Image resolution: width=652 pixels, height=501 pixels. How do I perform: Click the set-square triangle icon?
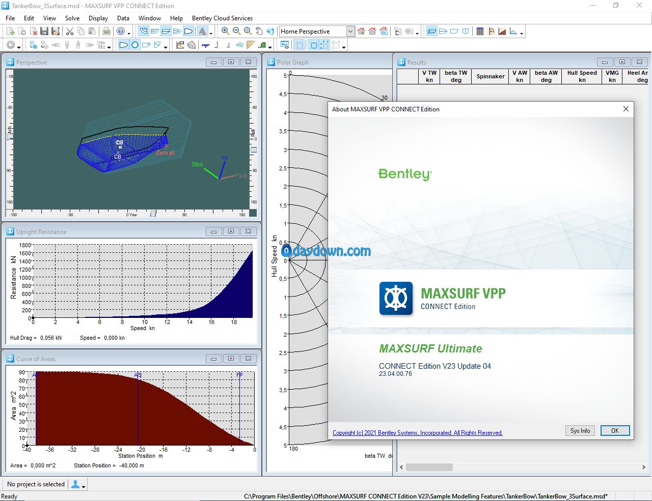pos(250,45)
